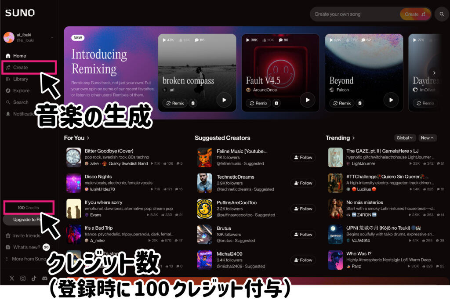This screenshot has height=307, width=450.
Task: Open the Discord social icon
Action: (x=45, y=278)
